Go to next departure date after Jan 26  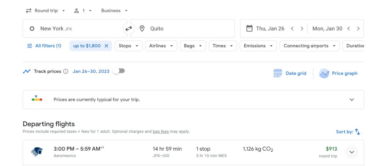point(302,29)
